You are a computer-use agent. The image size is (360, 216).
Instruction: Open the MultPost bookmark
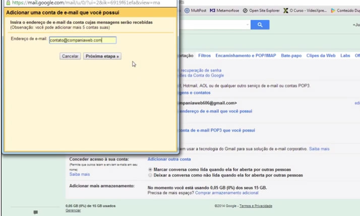[196, 11]
